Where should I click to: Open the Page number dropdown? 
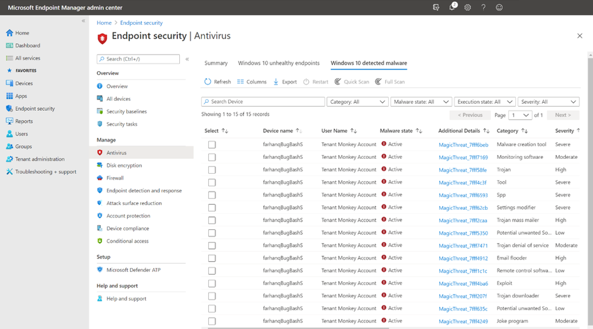520,115
